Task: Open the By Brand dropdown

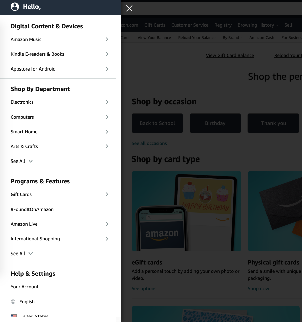Action: point(232,38)
